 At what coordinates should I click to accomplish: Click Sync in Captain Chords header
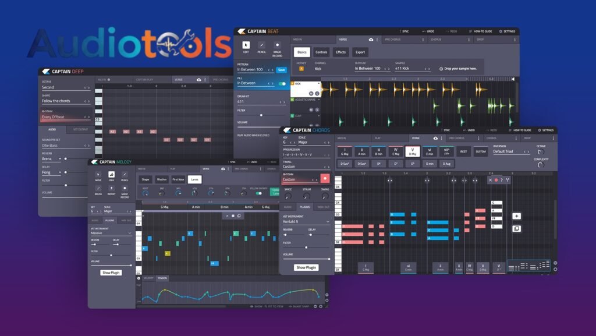click(445, 130)
